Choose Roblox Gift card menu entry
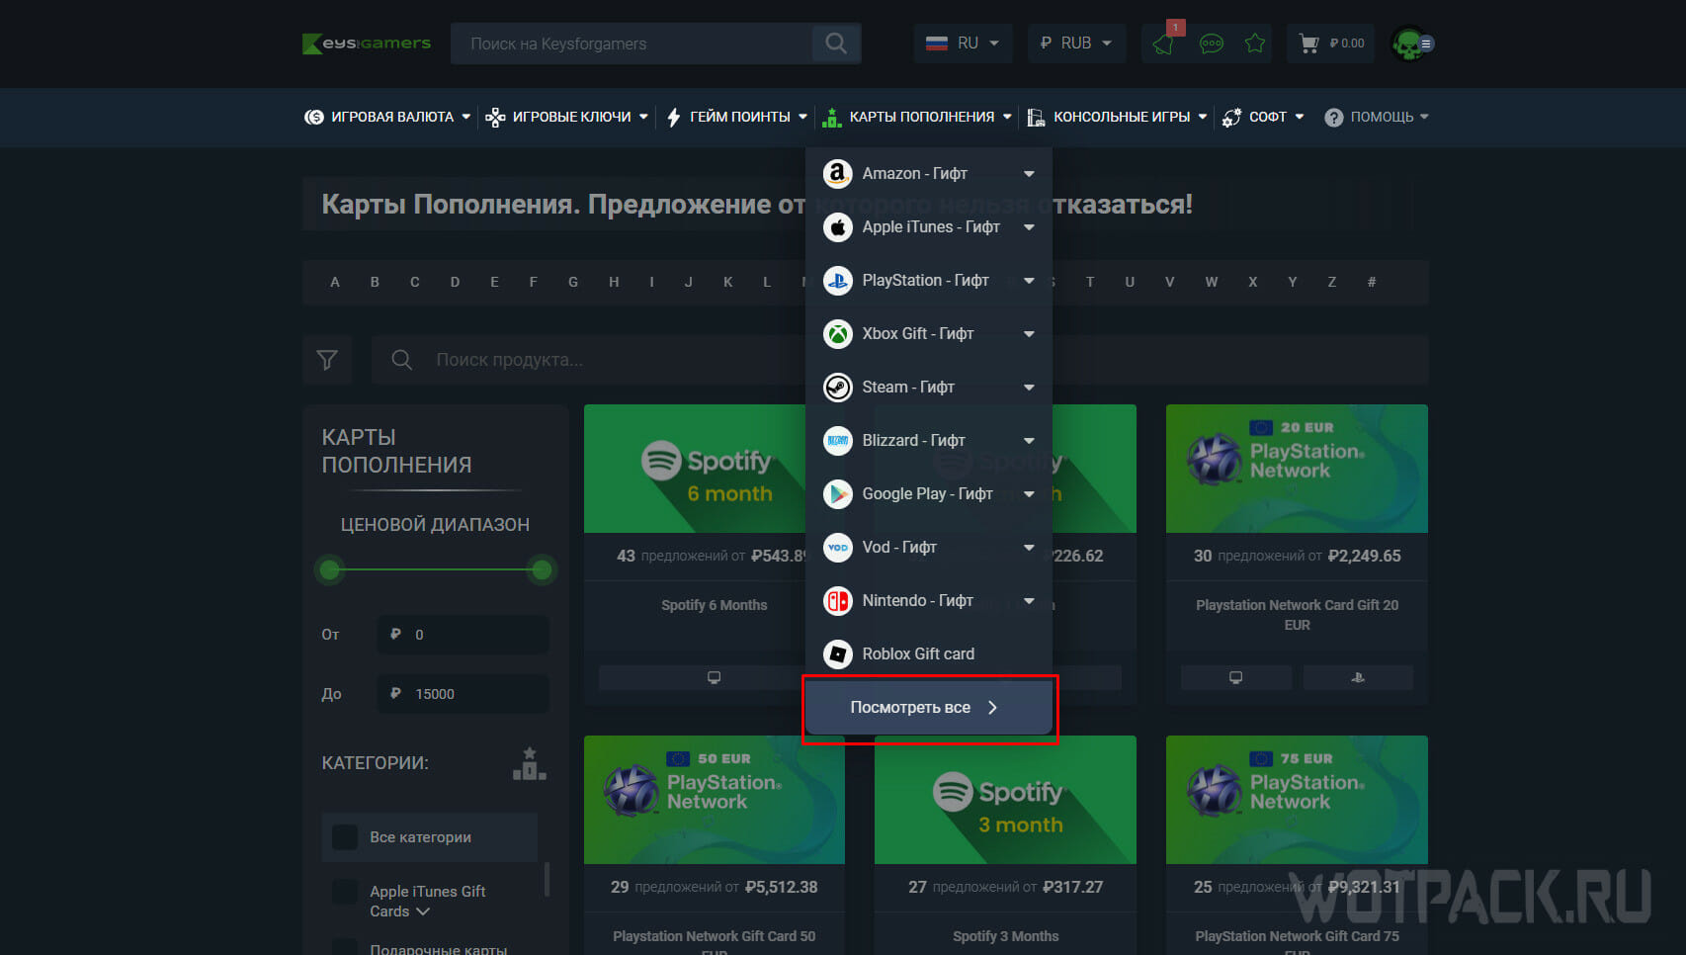 (x=917, y=654)
